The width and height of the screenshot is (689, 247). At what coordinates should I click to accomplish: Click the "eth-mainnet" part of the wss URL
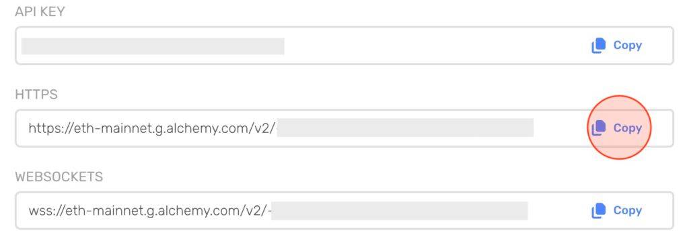click(x=103, y=211)
